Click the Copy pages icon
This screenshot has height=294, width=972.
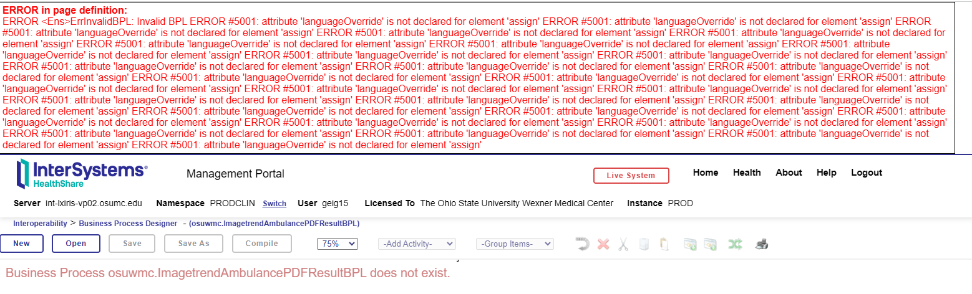click(644, 244)
